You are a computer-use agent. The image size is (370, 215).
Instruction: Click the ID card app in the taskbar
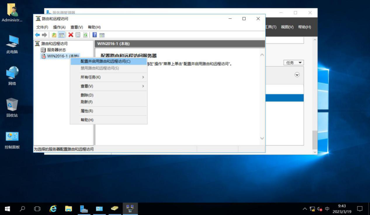(x=99, y=209)
